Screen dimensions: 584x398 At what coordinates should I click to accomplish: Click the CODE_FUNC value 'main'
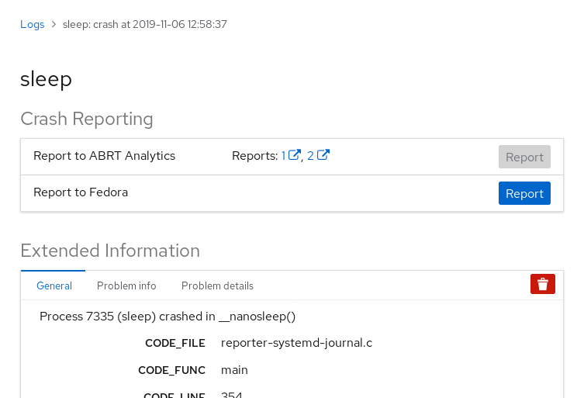[x=234, y=370]
